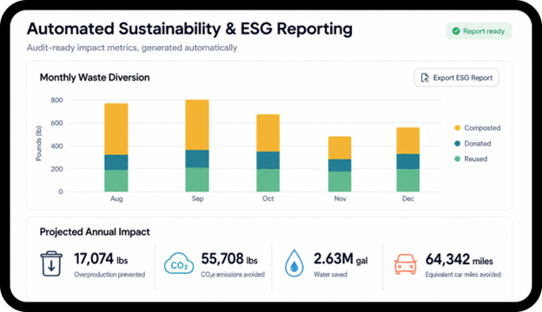Select the CO2 cloud icon
The image size is (542, 312).
pyautogui.click(x=179, y=263)
